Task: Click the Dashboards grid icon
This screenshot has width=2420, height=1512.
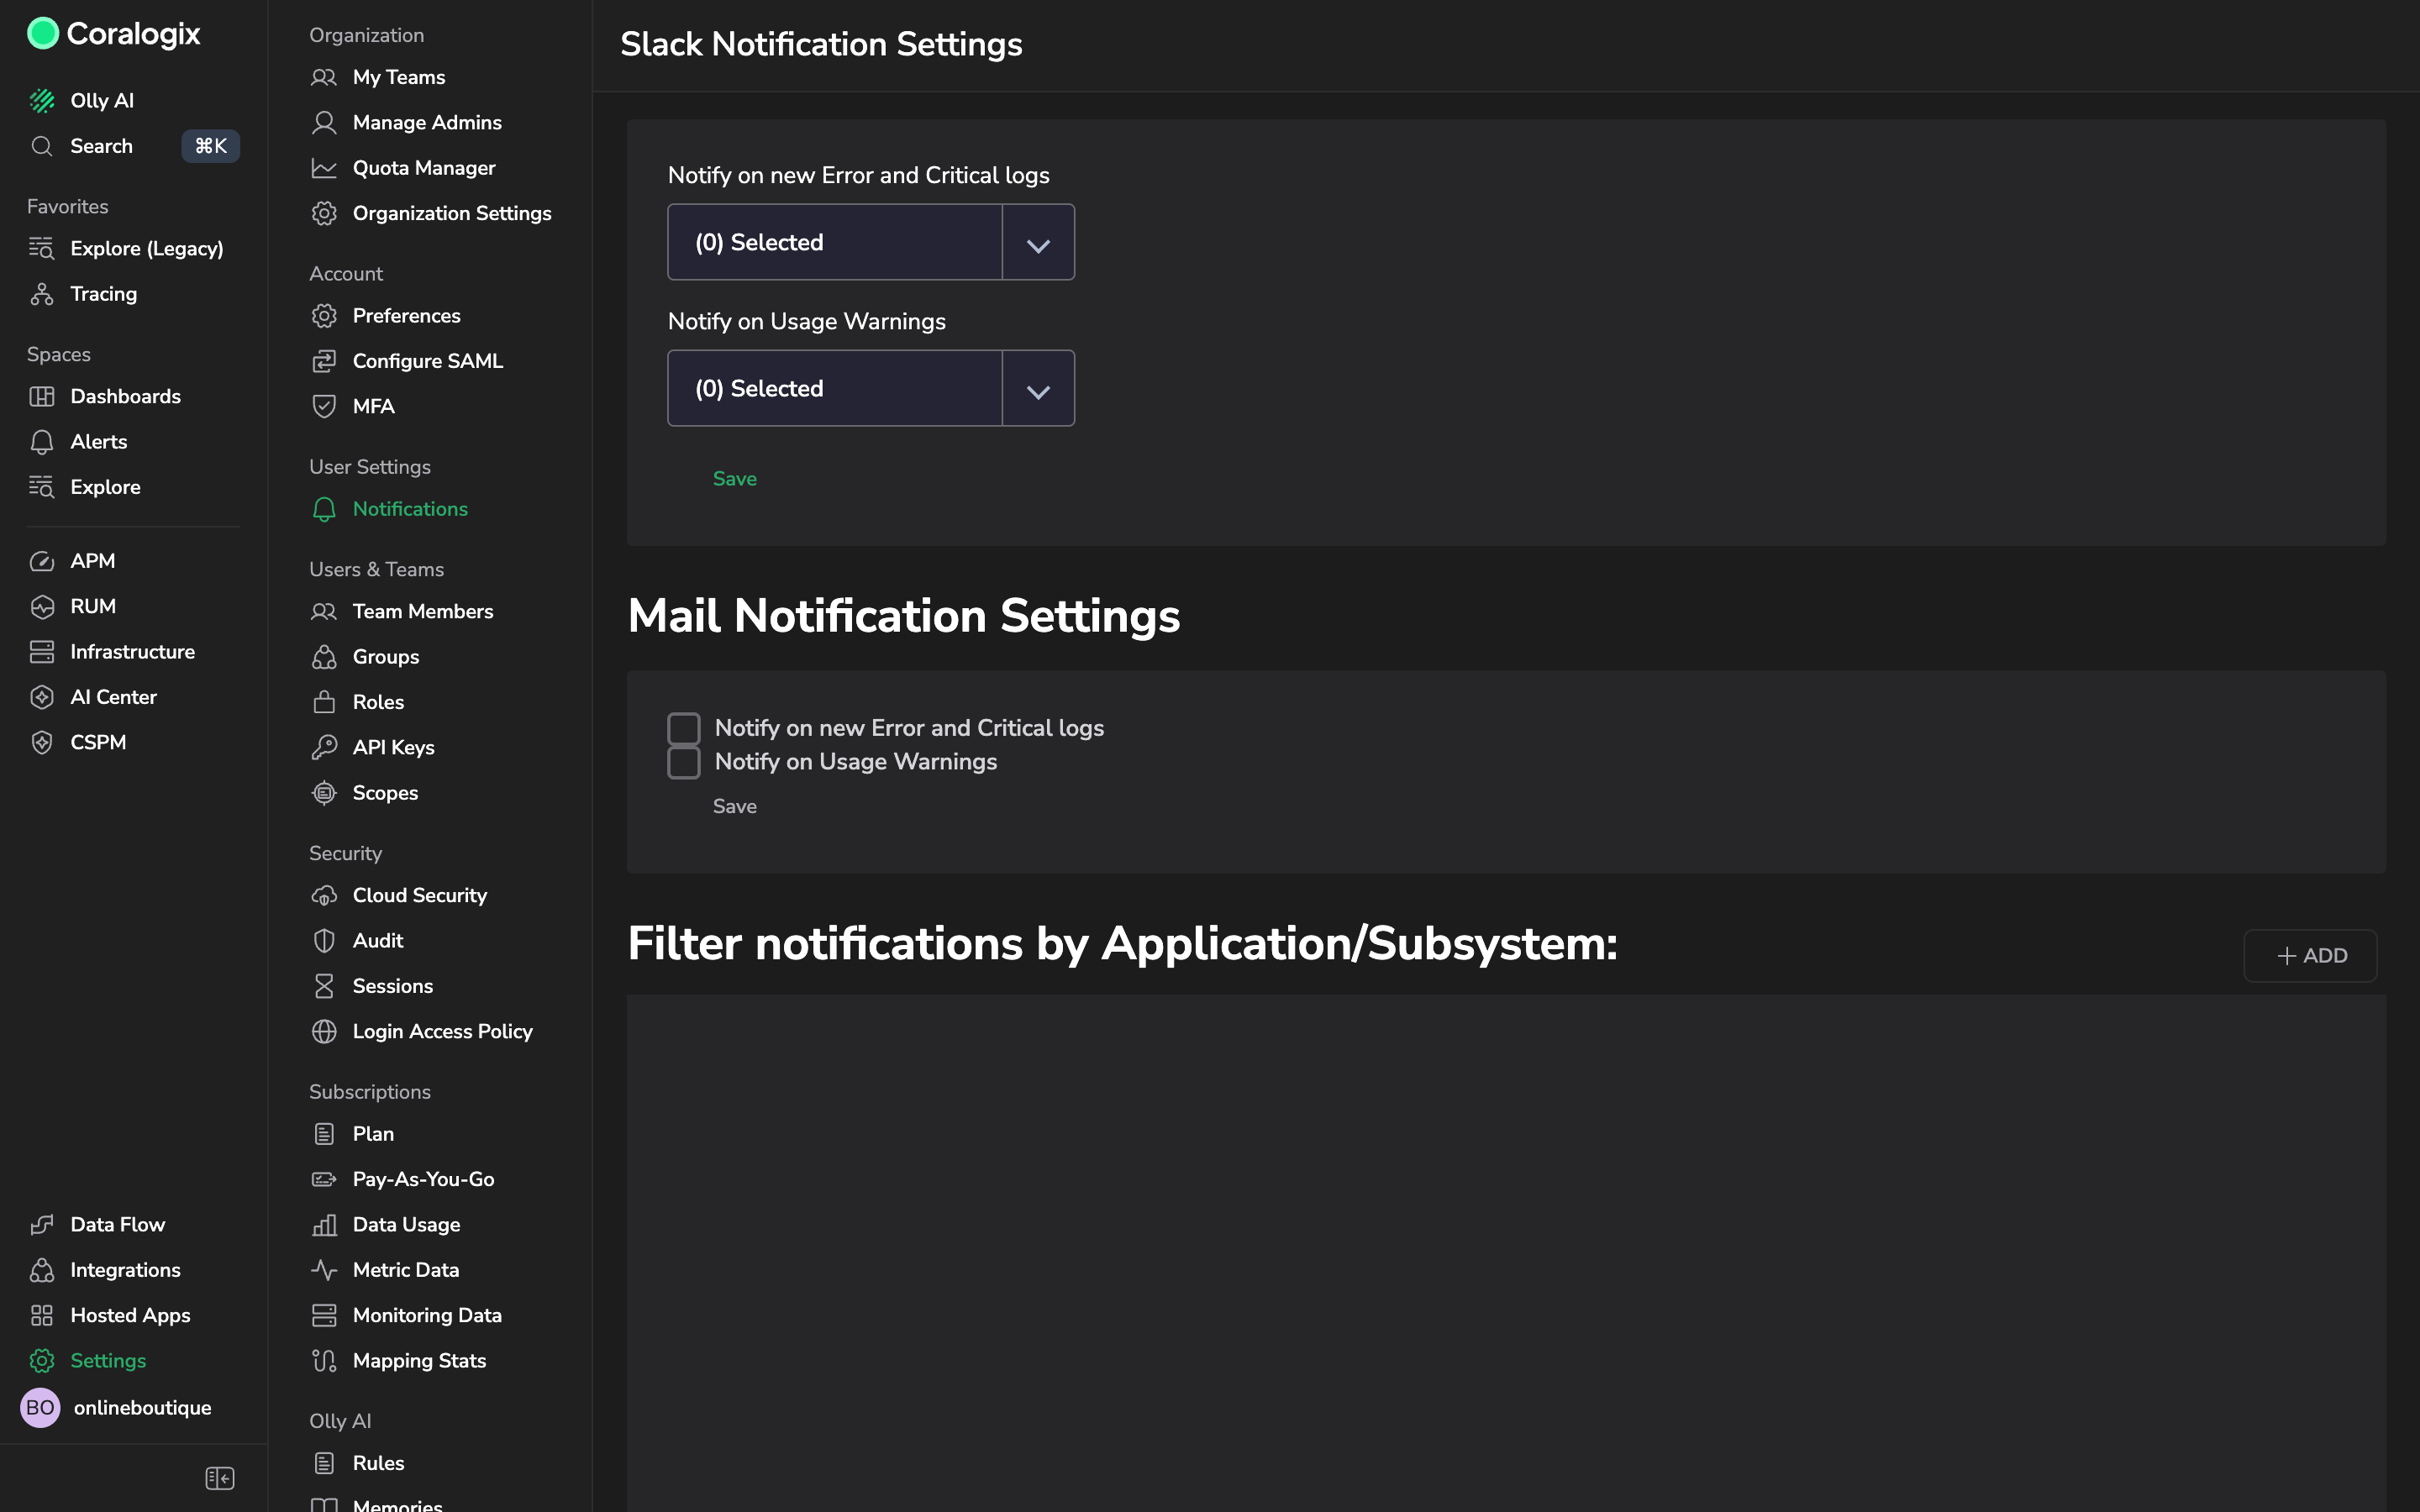Action: (42, 396)
